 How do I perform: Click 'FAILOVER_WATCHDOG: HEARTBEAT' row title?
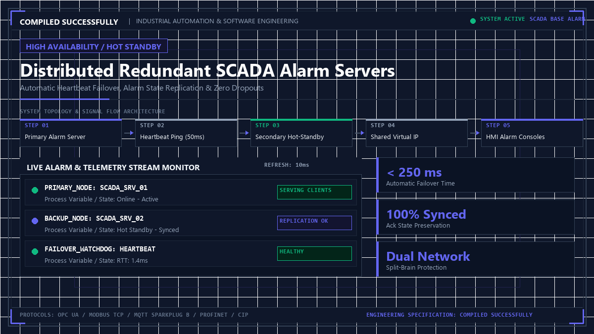[100, 249]
